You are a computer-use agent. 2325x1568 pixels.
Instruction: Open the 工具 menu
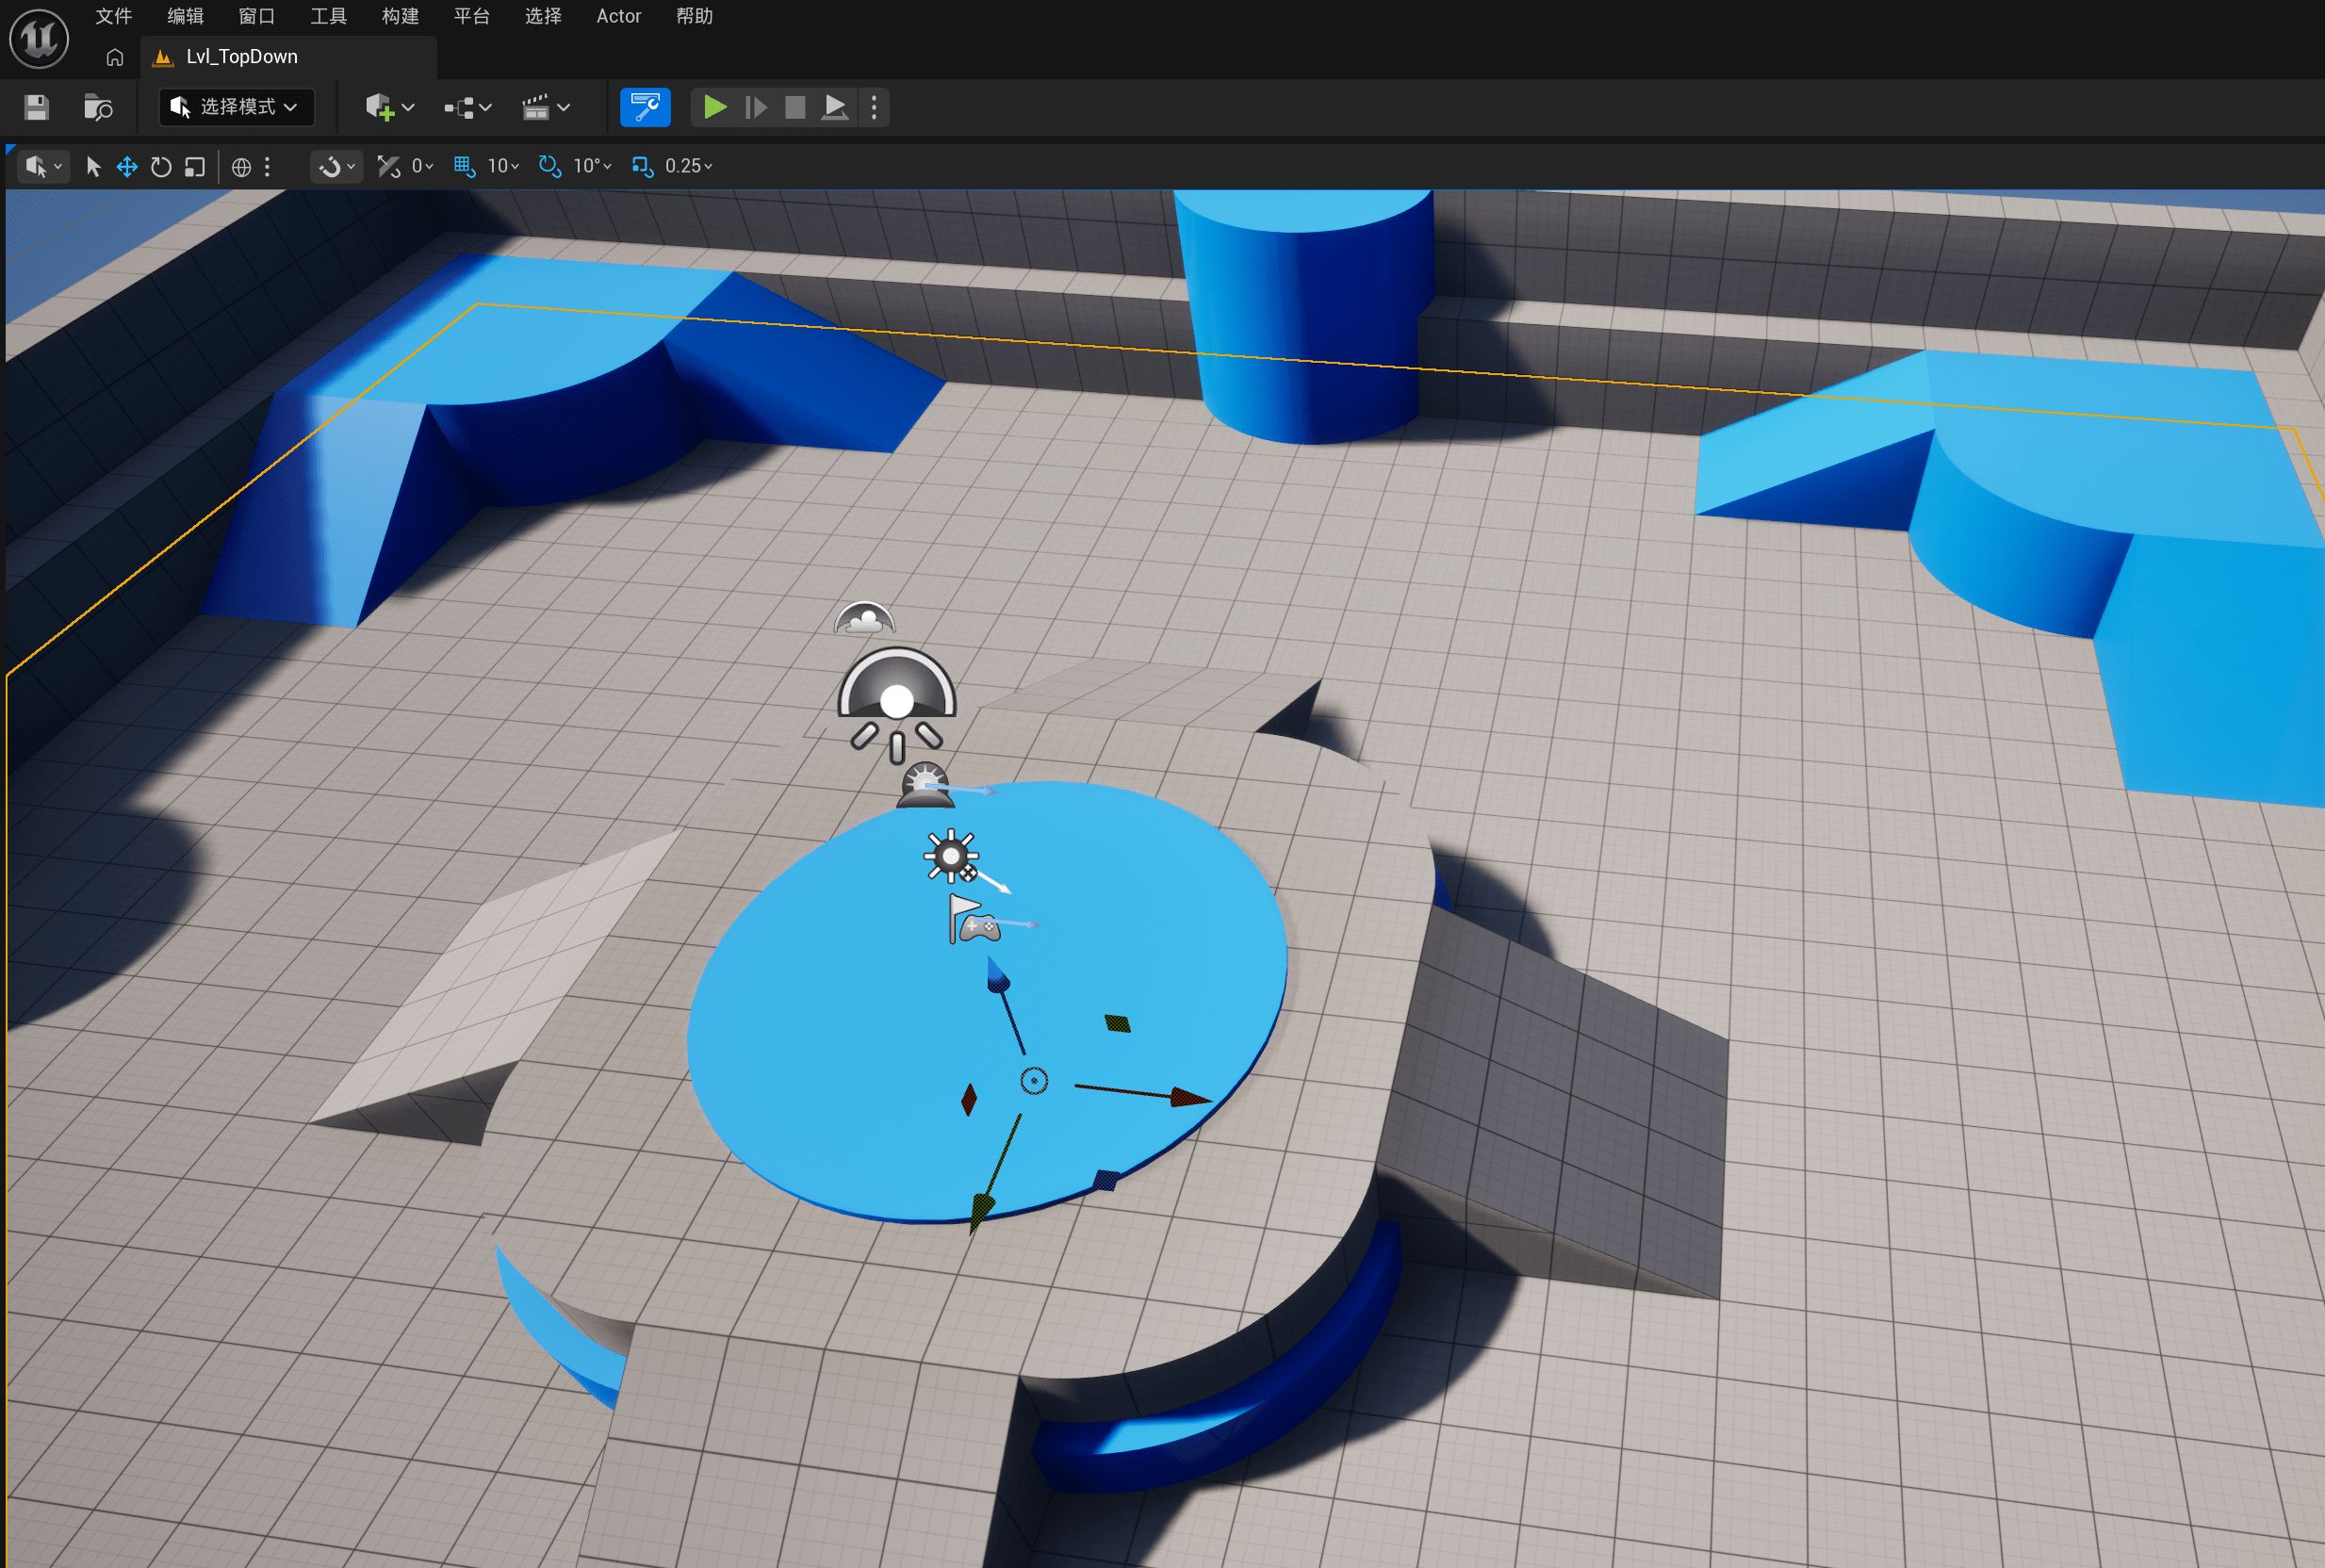click(328, 16)
